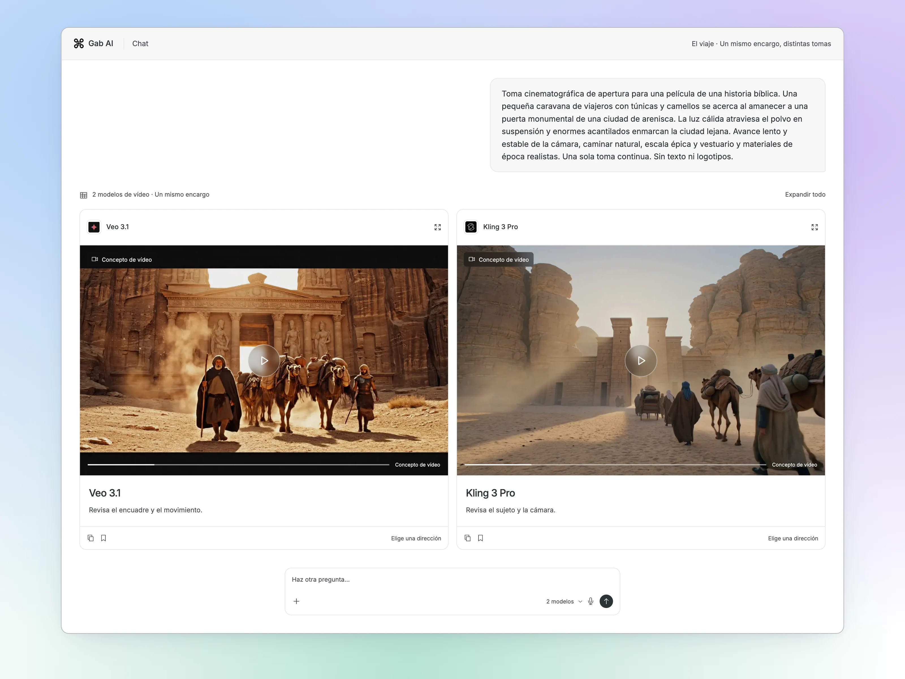Click 'Concepto de vídeo' label at Kling video bottom
Viewport: 905px width, 679px height.
pos(794,465)
